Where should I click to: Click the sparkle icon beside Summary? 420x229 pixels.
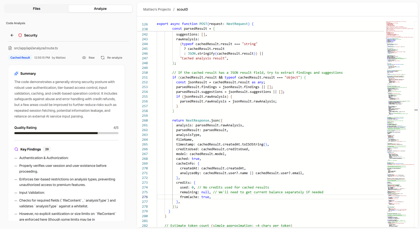coord(16,73)
